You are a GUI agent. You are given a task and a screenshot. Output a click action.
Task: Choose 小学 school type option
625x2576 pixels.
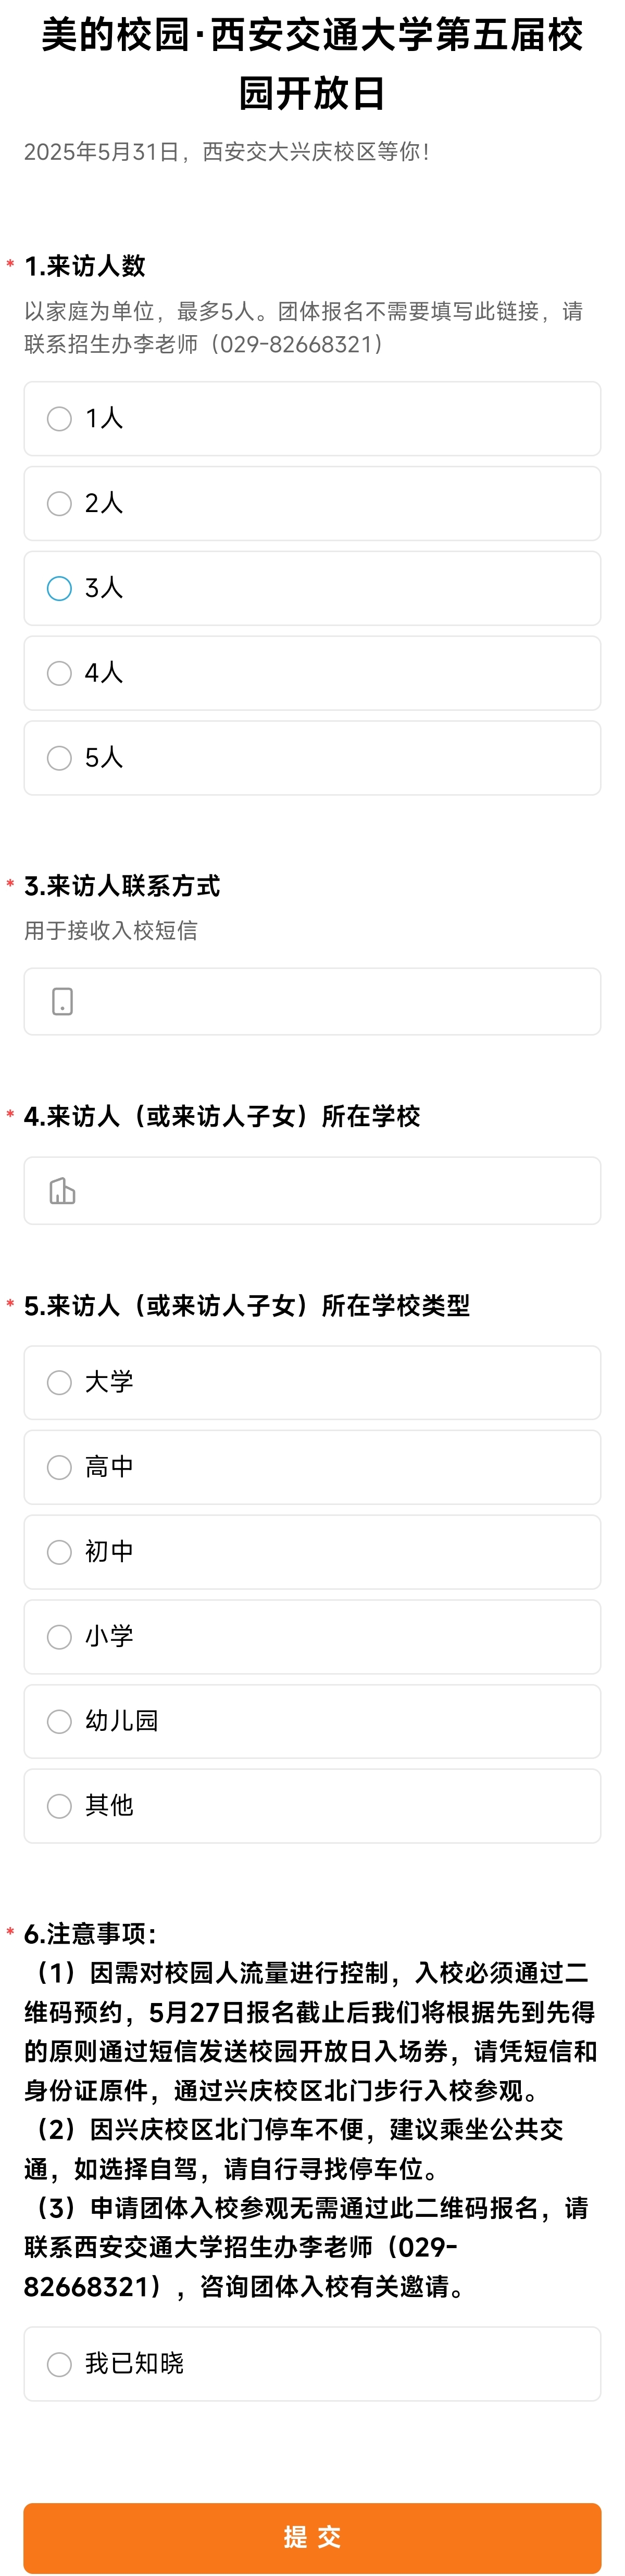[x=312, y=1637]
